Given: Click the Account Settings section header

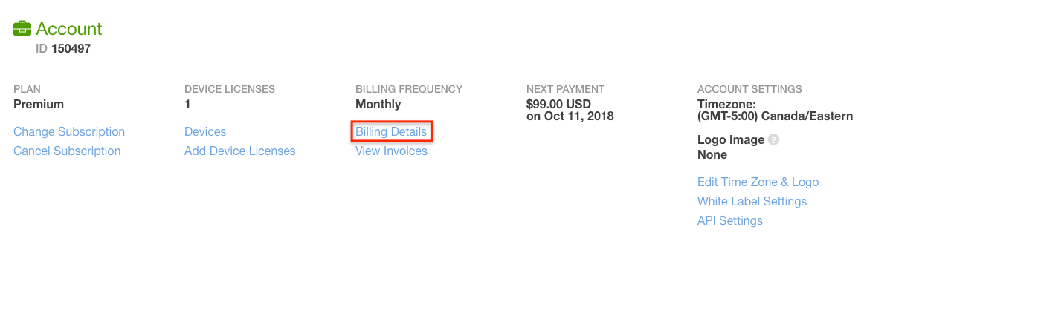Looking at the screenshot, I should click(x=749, y=89).
